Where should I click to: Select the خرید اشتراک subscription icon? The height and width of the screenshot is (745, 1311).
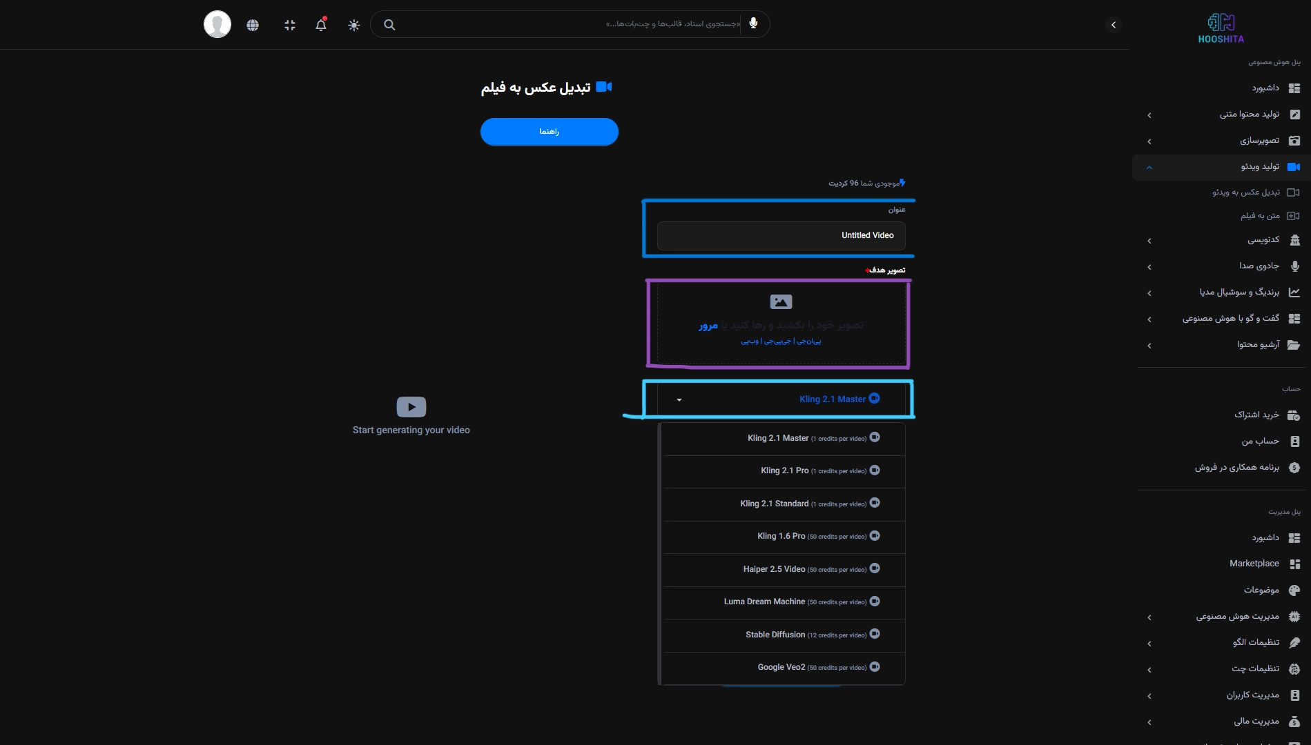[x=1295, y=415]
